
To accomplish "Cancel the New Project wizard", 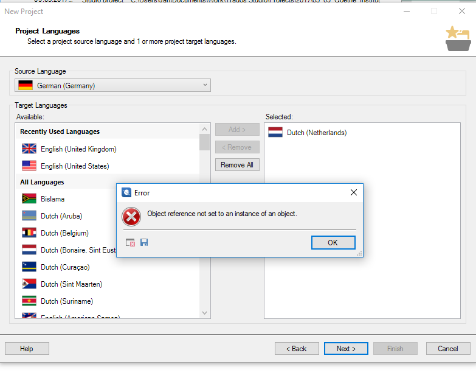I will [x=448, y=349].
